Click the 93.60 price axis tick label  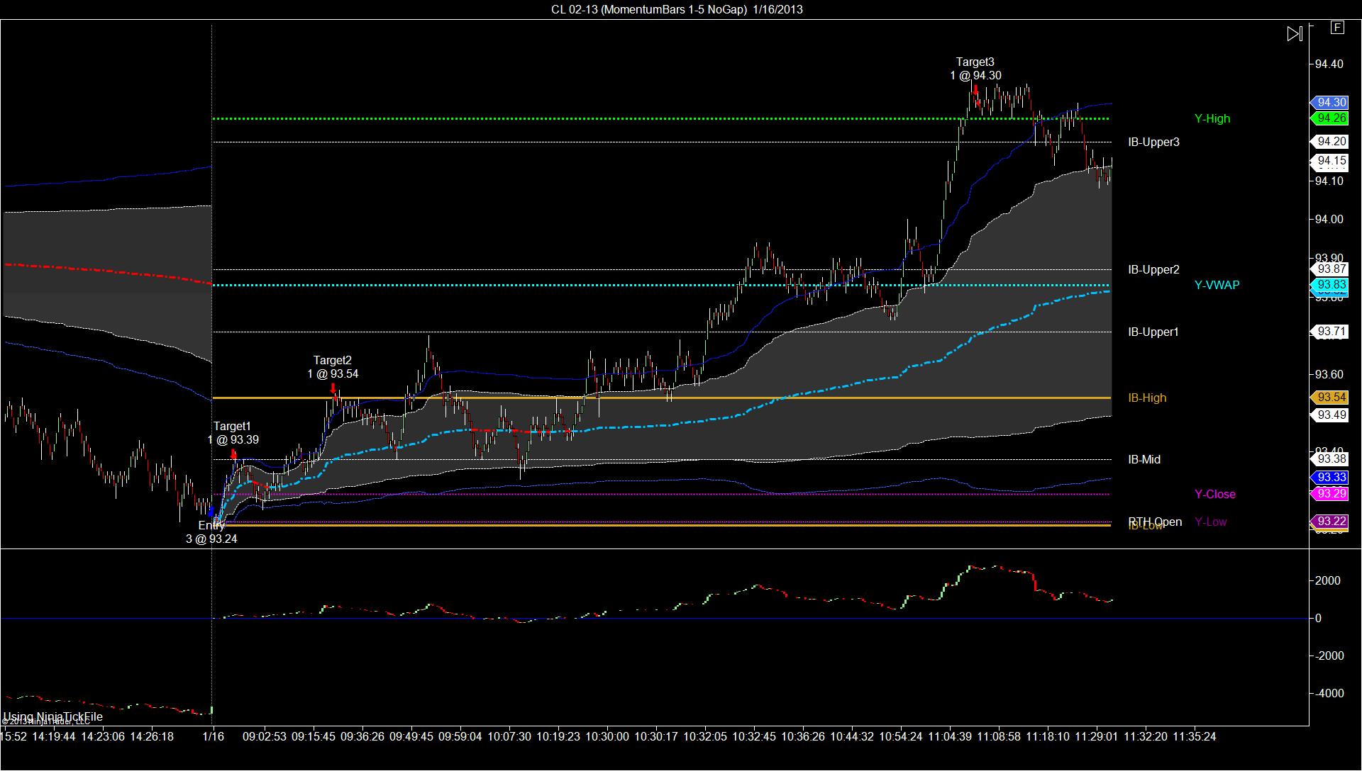pos(1329,374)
